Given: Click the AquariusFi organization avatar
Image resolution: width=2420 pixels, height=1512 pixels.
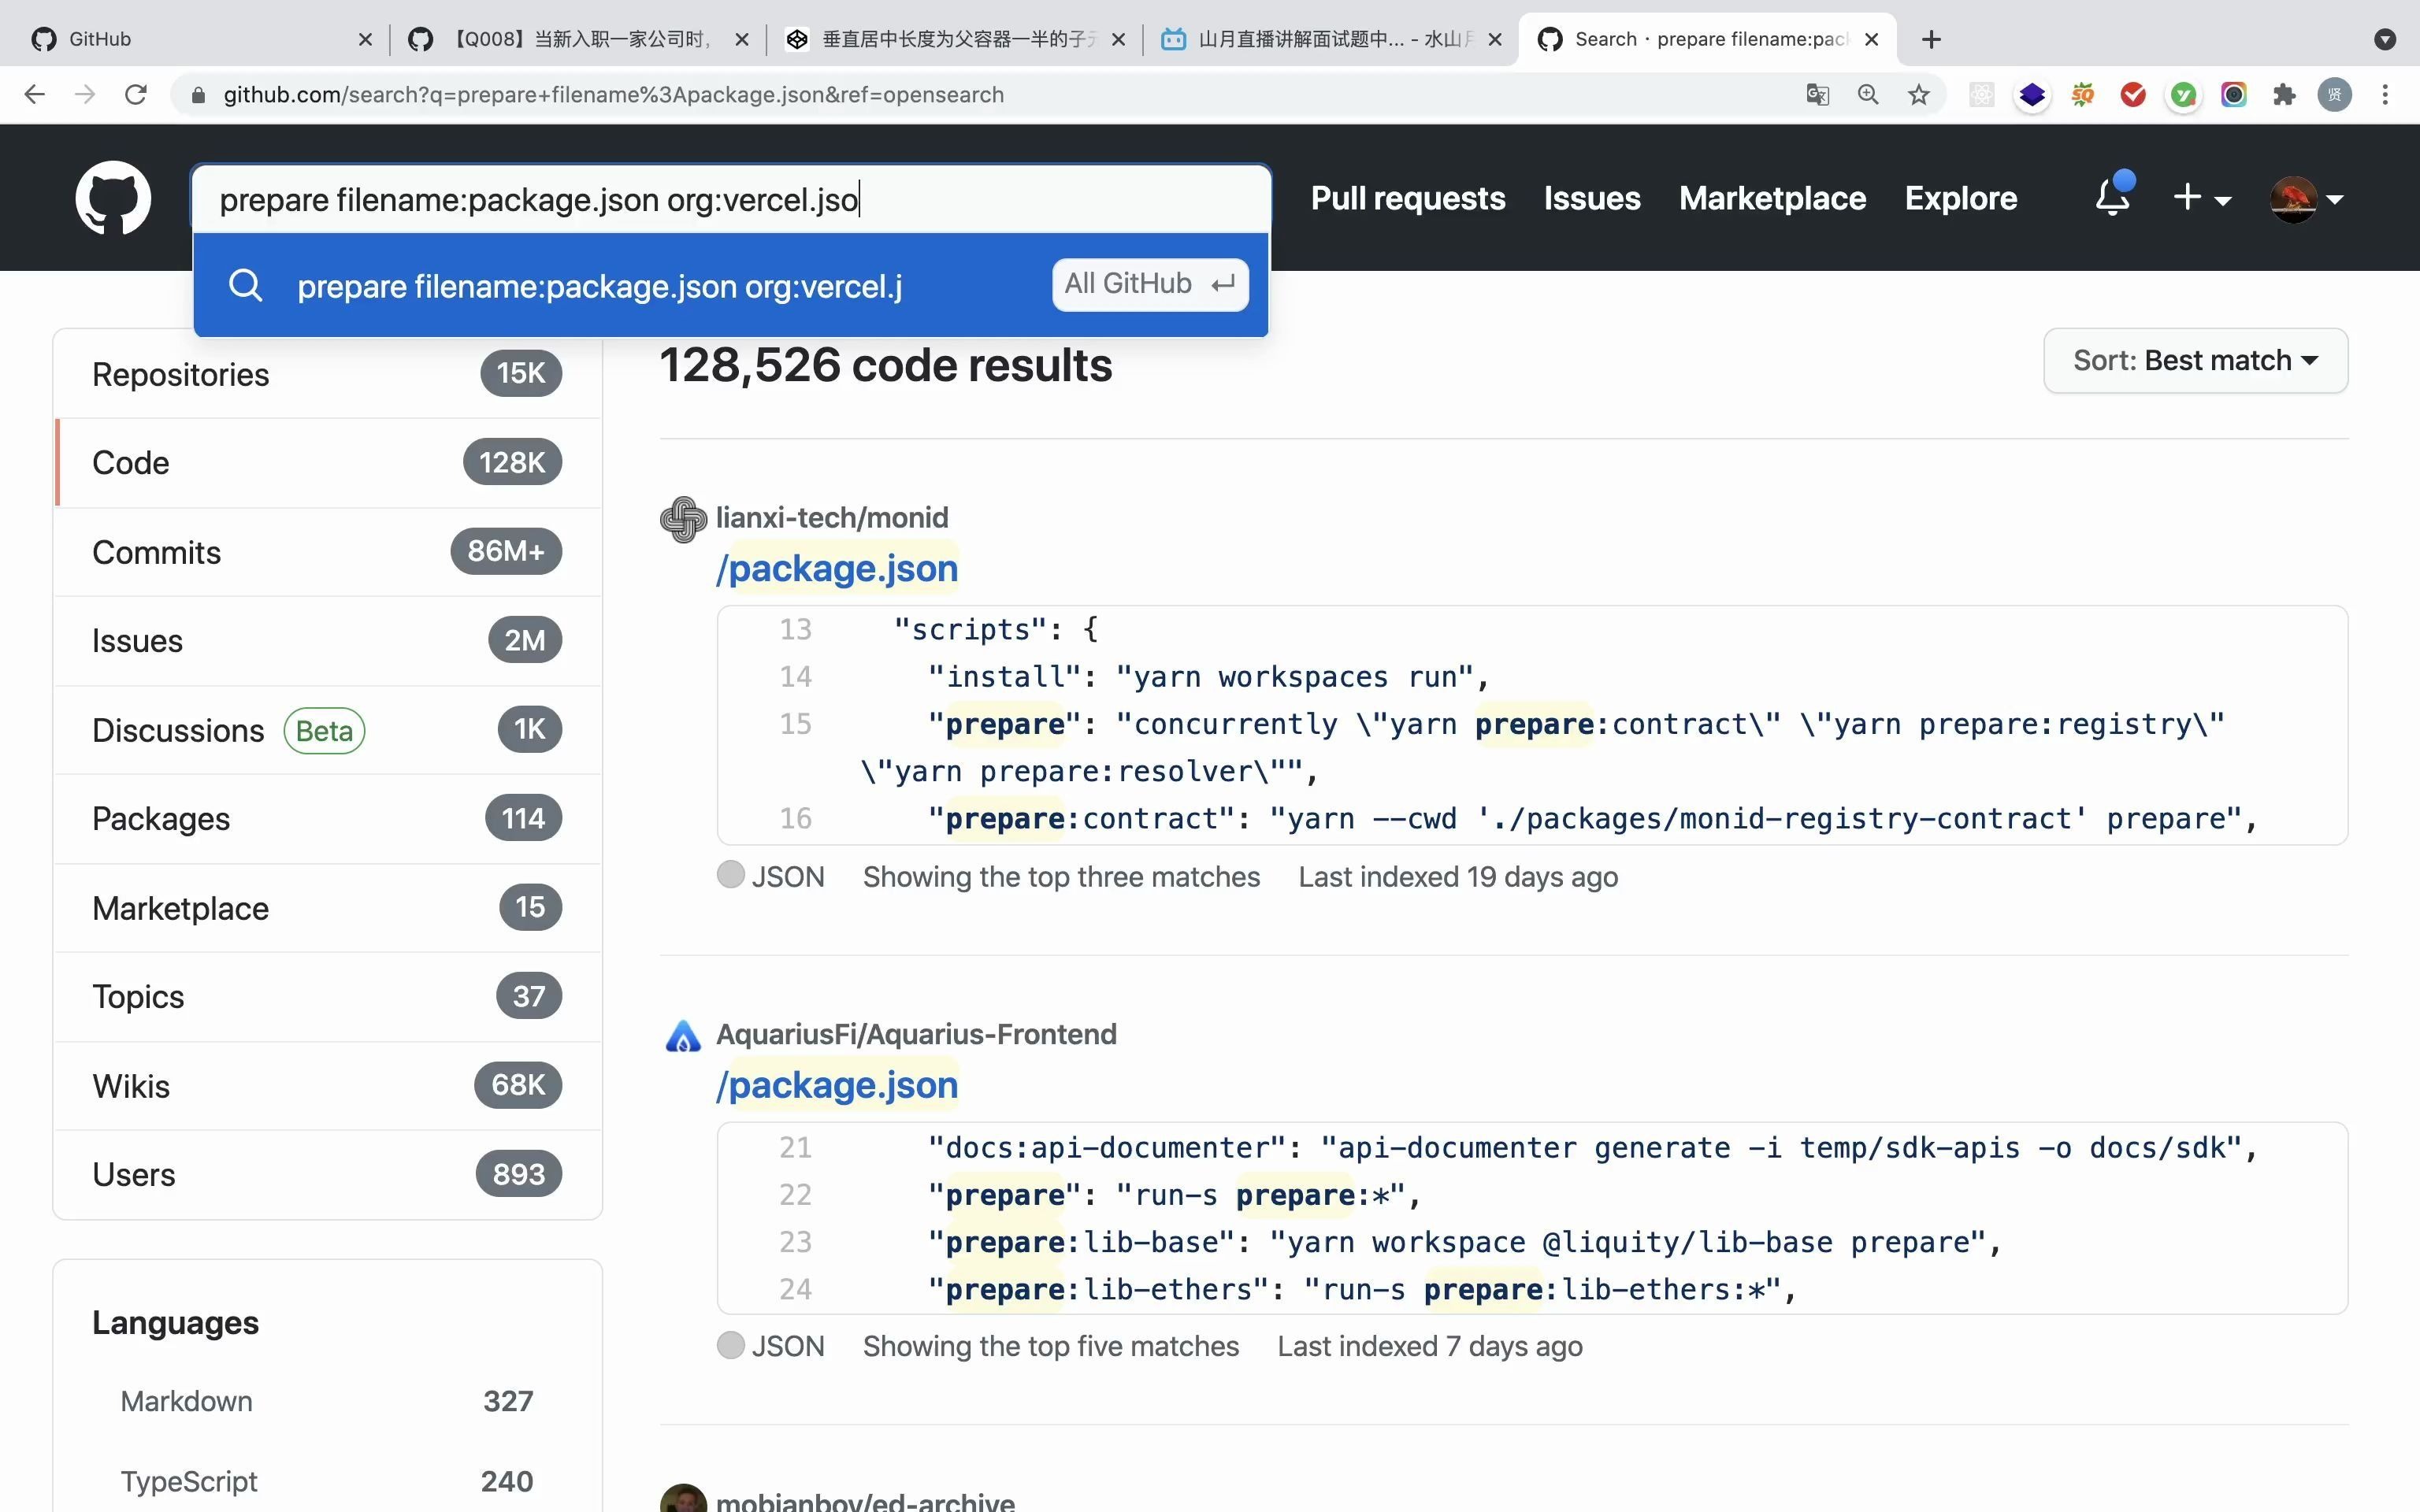Looking at the screenshot, I should (684, 1036).
